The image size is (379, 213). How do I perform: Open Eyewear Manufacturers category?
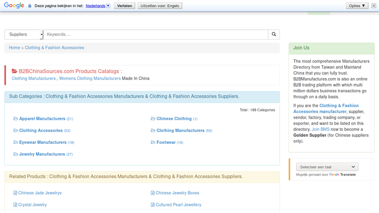43,142
